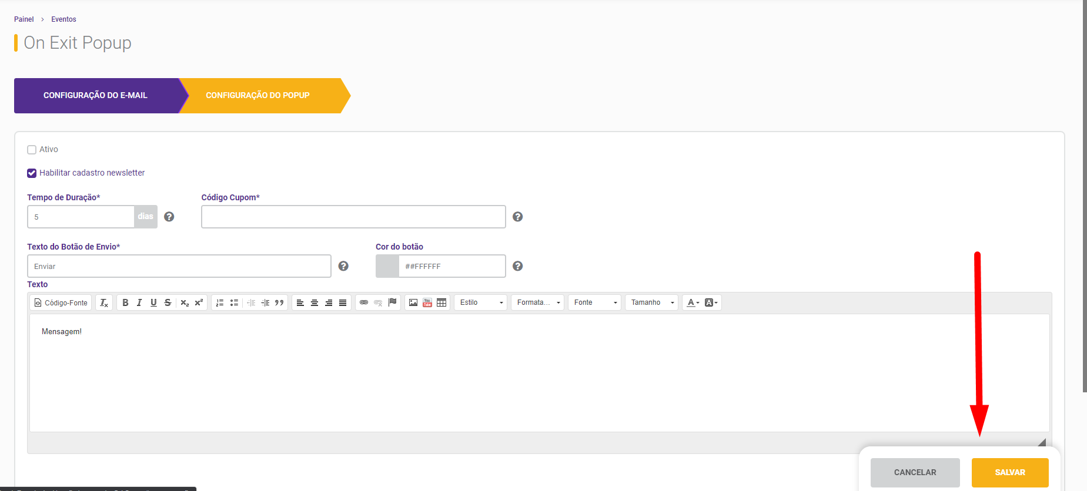Open the Fonte dropdown
1087x491 pixels.
594,302
